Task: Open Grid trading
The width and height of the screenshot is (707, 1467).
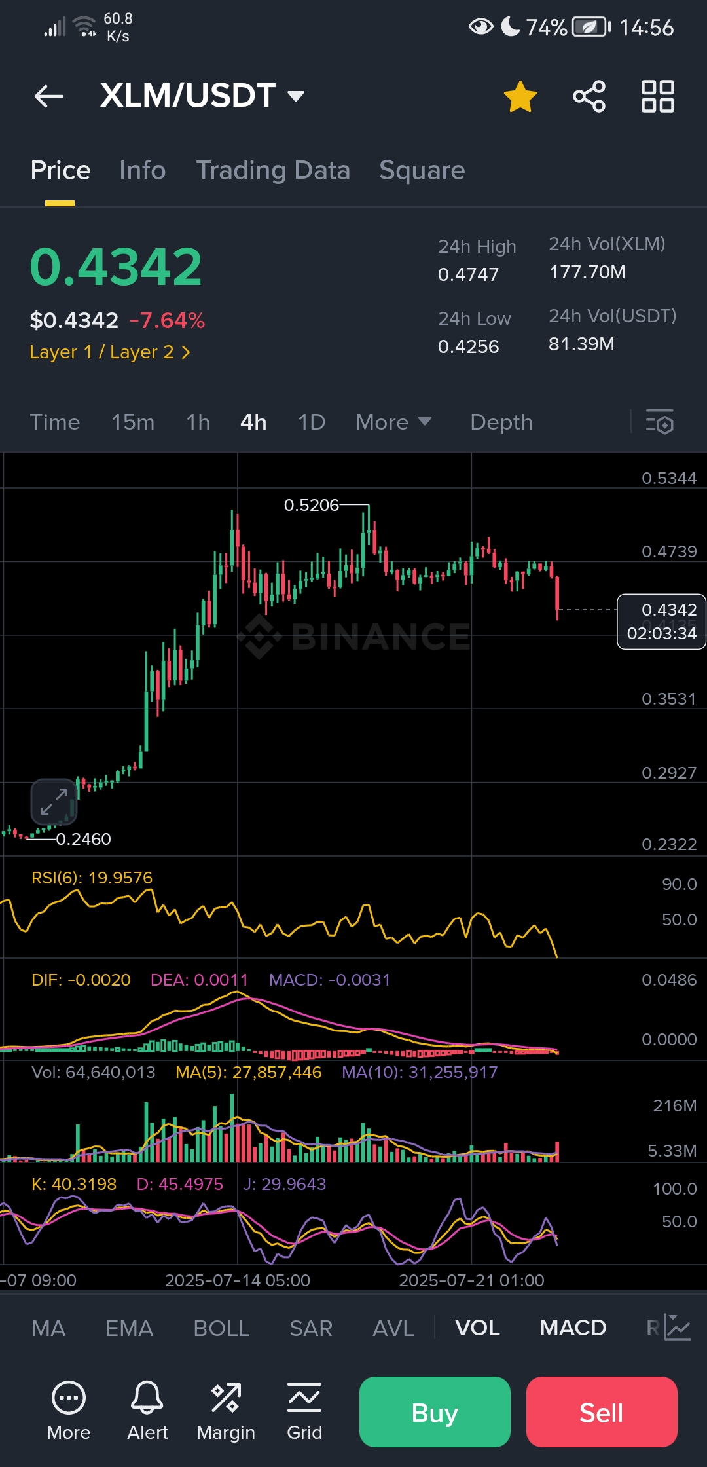Action: click(304, 1411)
